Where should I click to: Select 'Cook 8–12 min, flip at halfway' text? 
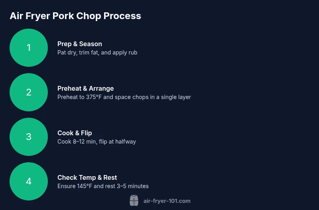(x=96, y=142)
